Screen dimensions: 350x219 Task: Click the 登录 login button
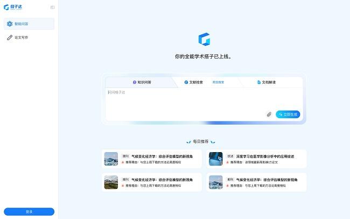click(29, 211)
